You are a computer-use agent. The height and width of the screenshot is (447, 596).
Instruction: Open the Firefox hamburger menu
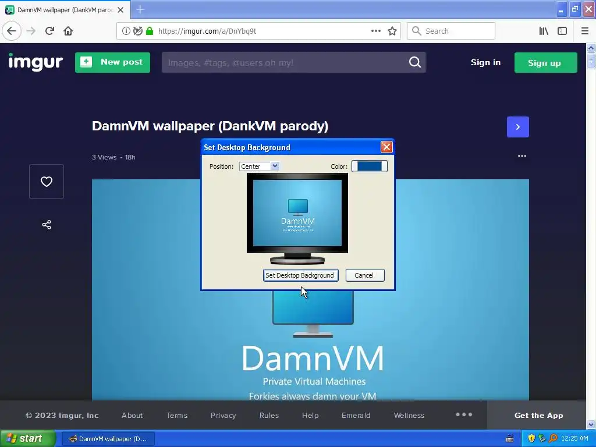pos(584,31)
